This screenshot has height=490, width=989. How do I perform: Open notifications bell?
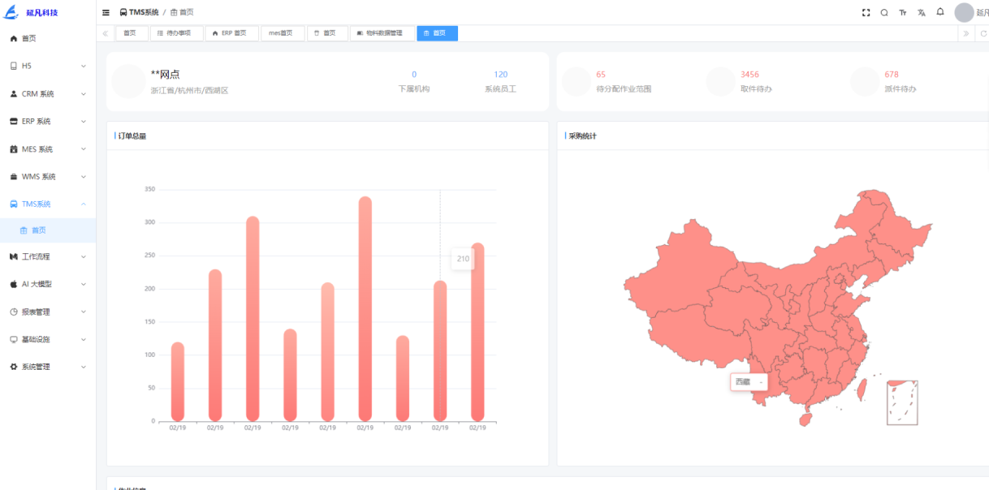(940, 12)
